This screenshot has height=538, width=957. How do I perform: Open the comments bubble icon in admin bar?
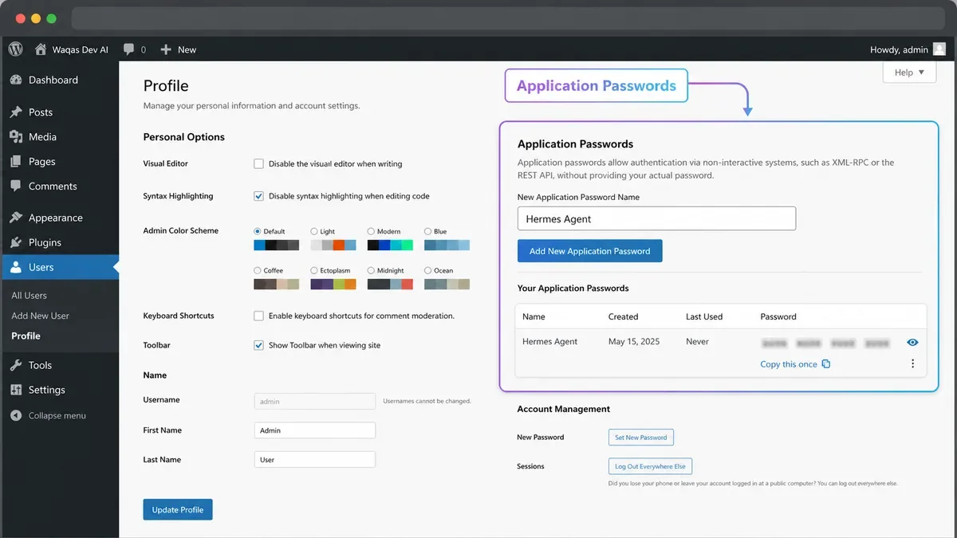pyautogui.click(x=128, y=49)
